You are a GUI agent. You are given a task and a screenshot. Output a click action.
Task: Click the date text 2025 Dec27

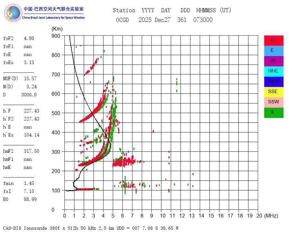[x=154, y=20]
